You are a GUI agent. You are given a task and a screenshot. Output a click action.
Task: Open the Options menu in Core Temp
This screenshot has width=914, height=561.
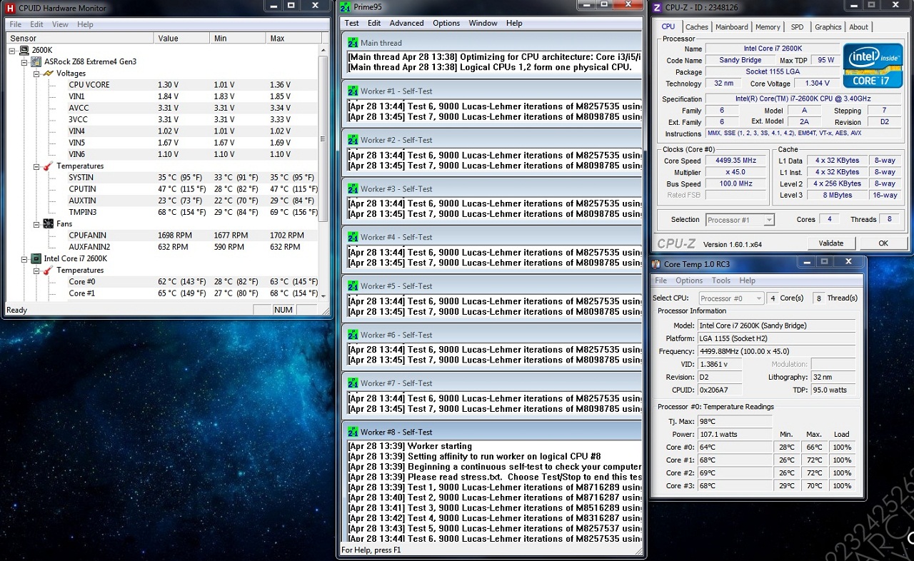(689, 280)
